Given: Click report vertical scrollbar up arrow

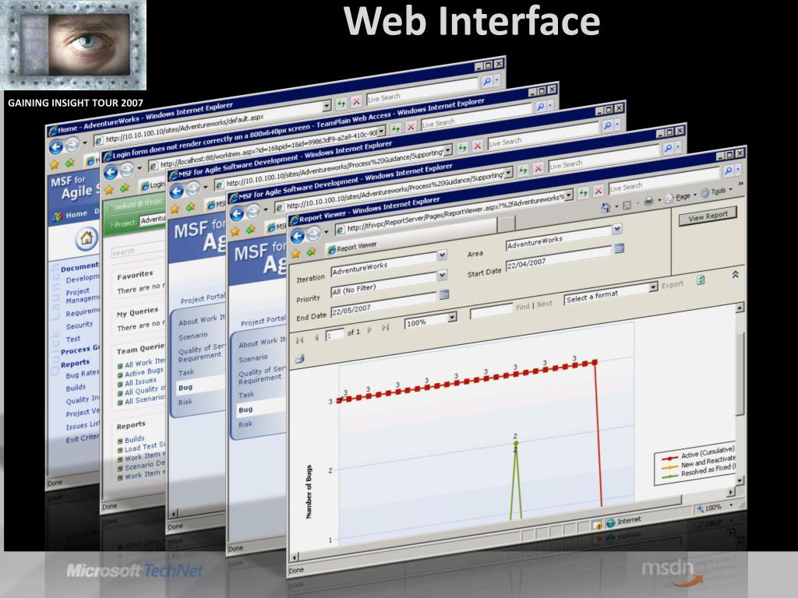Looking at the screenshot, I should click(x=740, y=307).
